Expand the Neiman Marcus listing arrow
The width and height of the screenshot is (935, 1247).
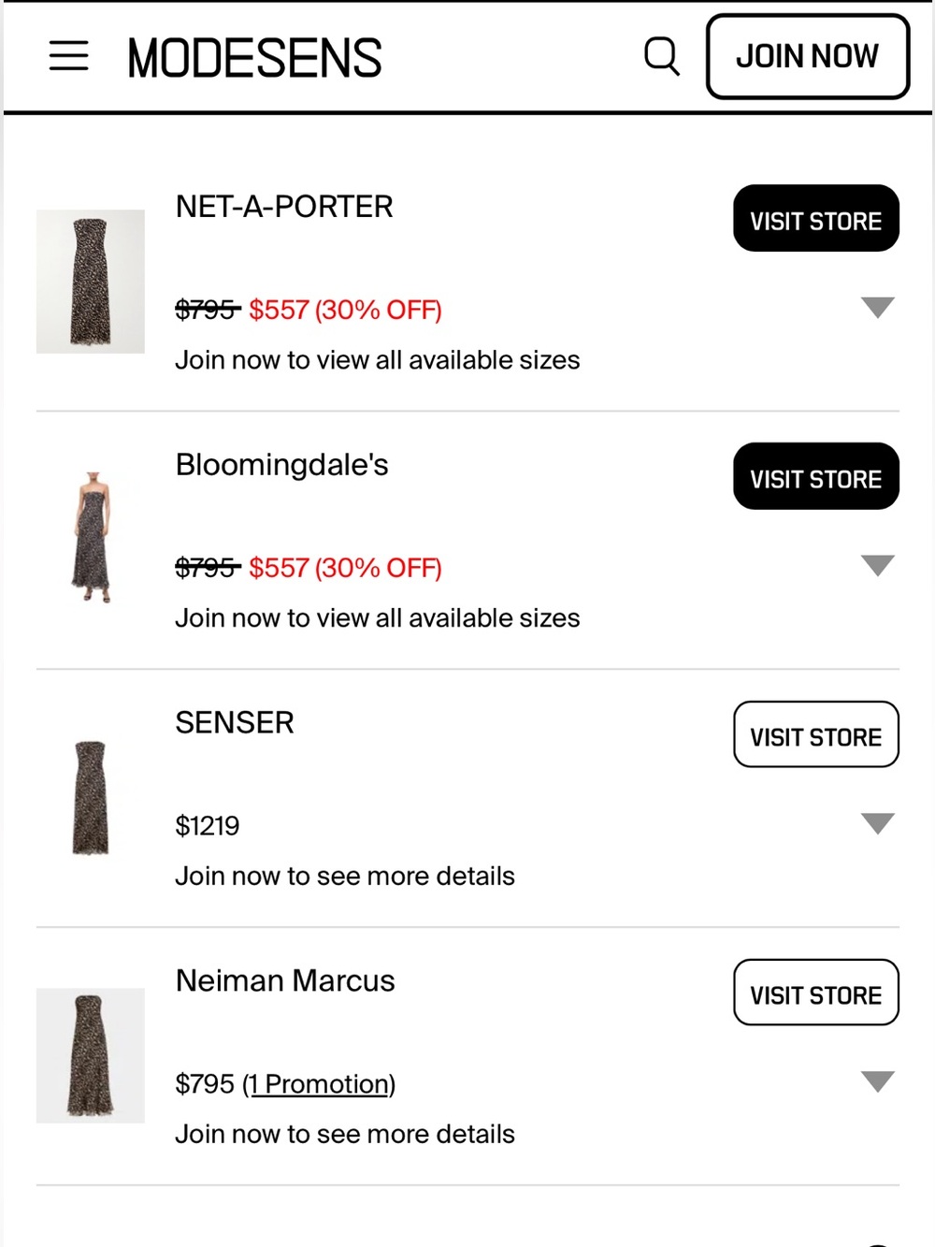877,1082
